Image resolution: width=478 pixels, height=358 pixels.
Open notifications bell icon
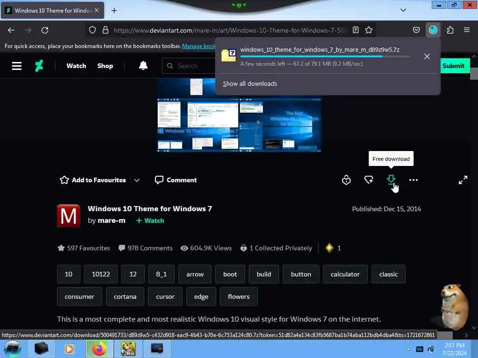point(143,65)
